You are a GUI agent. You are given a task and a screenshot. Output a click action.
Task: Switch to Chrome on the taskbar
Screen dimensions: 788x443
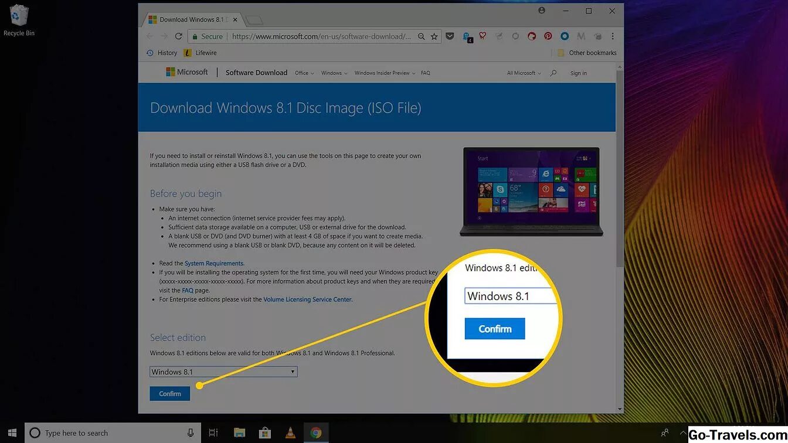[x=316, y=433]
